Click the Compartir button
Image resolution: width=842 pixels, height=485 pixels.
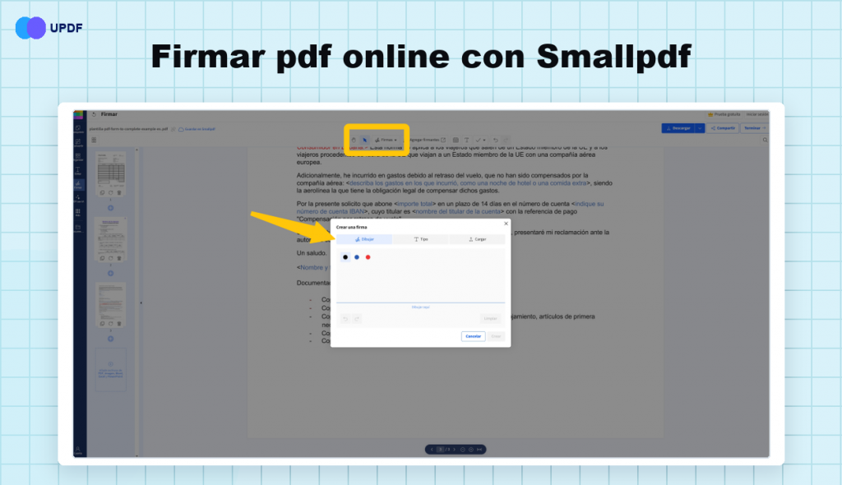click(x=723, y=128)
